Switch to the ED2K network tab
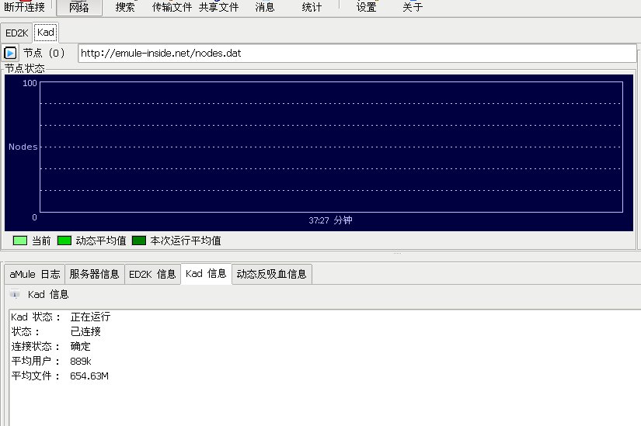 pos(17,33)
